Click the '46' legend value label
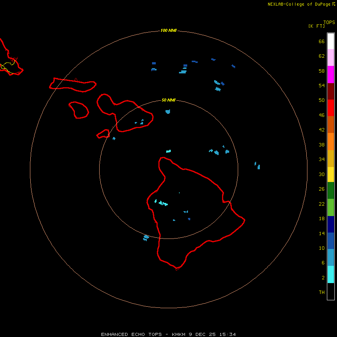 (x=322, y=115)
